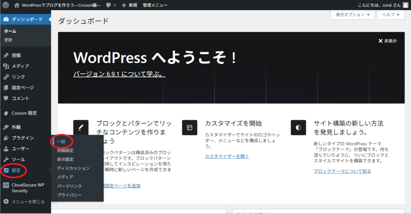
Task: Click the CloudSecure WP Security shield icon
Action: 6,186
